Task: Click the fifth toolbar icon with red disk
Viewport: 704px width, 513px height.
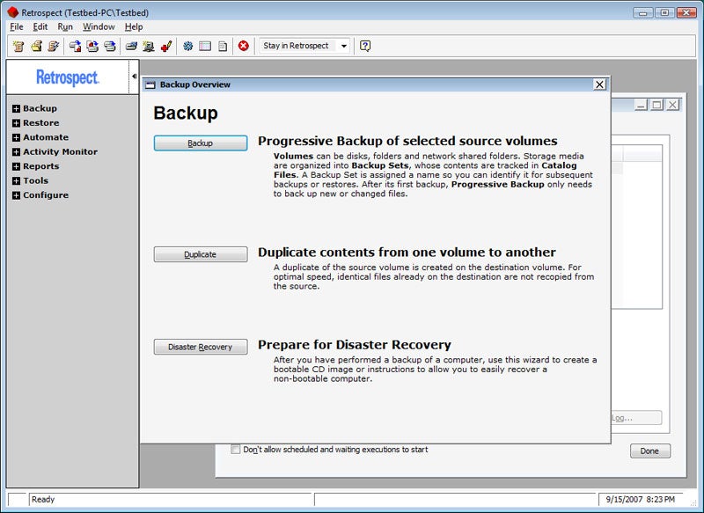Action: pyautogui.click(x=92, y=46)
